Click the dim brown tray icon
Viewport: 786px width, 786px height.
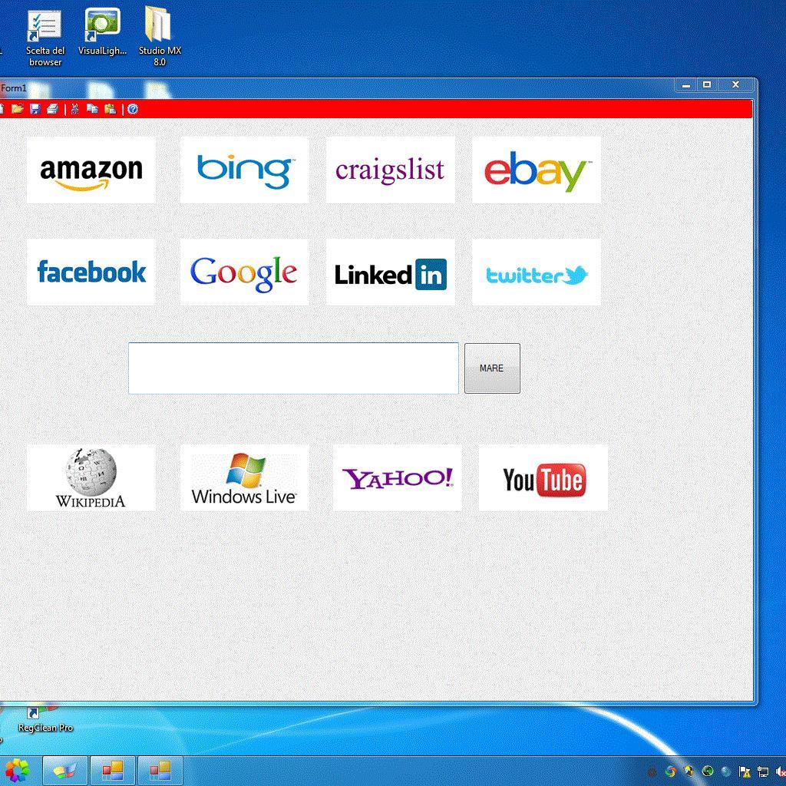coord(652,772)
